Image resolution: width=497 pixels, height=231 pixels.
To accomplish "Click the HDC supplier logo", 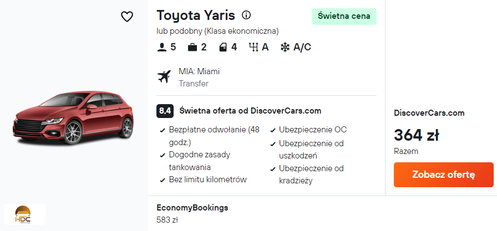I will tap(24, 214).
